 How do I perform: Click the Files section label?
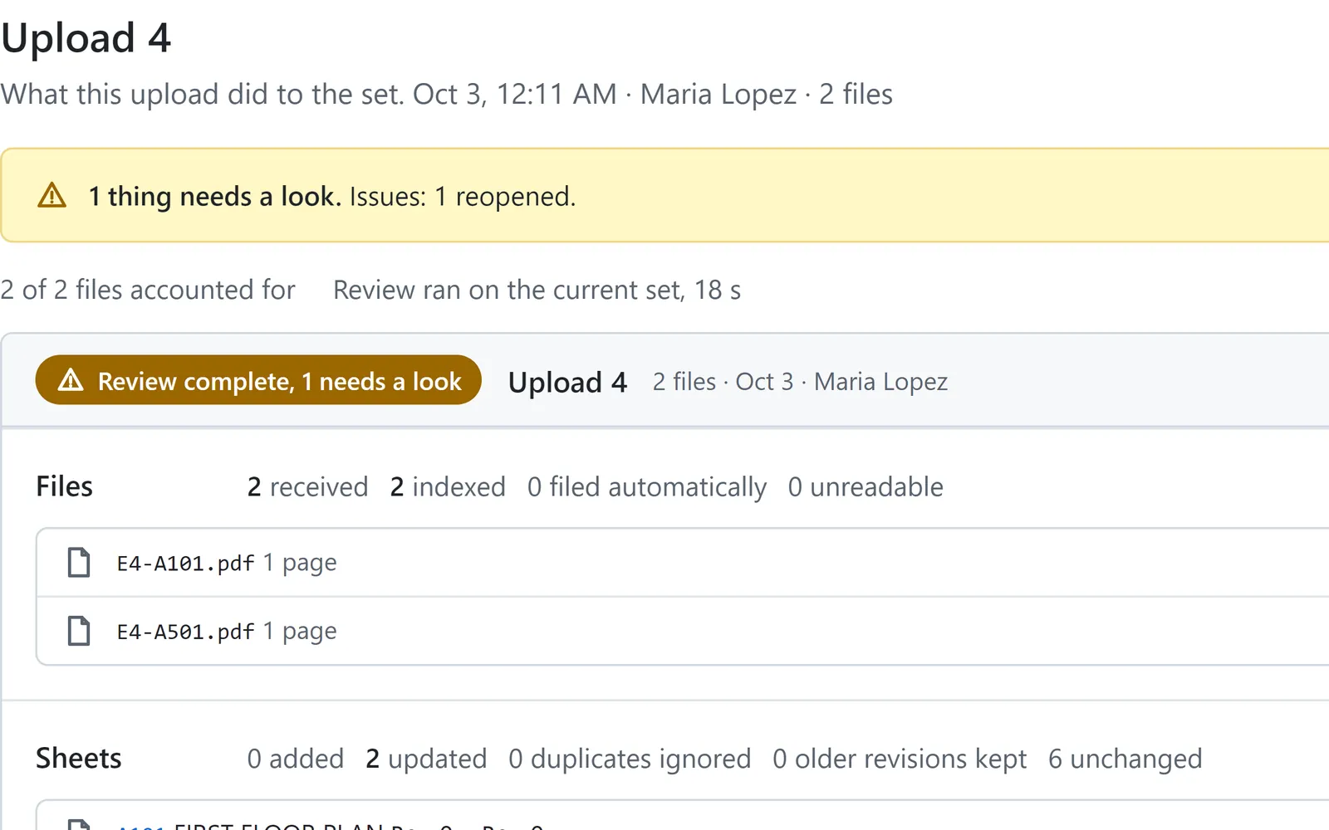64,486
